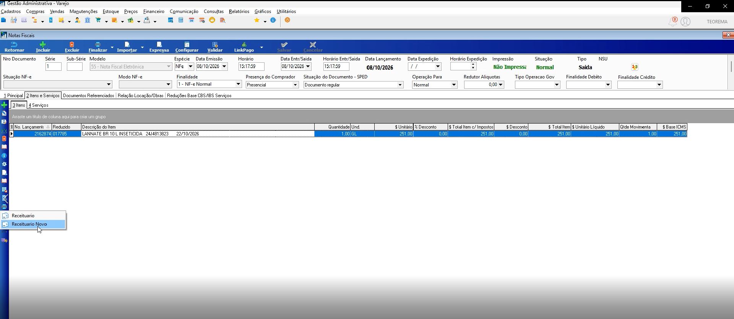Viewport: 734px width, 319px height.
Task: Select the Receituario Novo menu entry
Action: [x=33, y=224]
